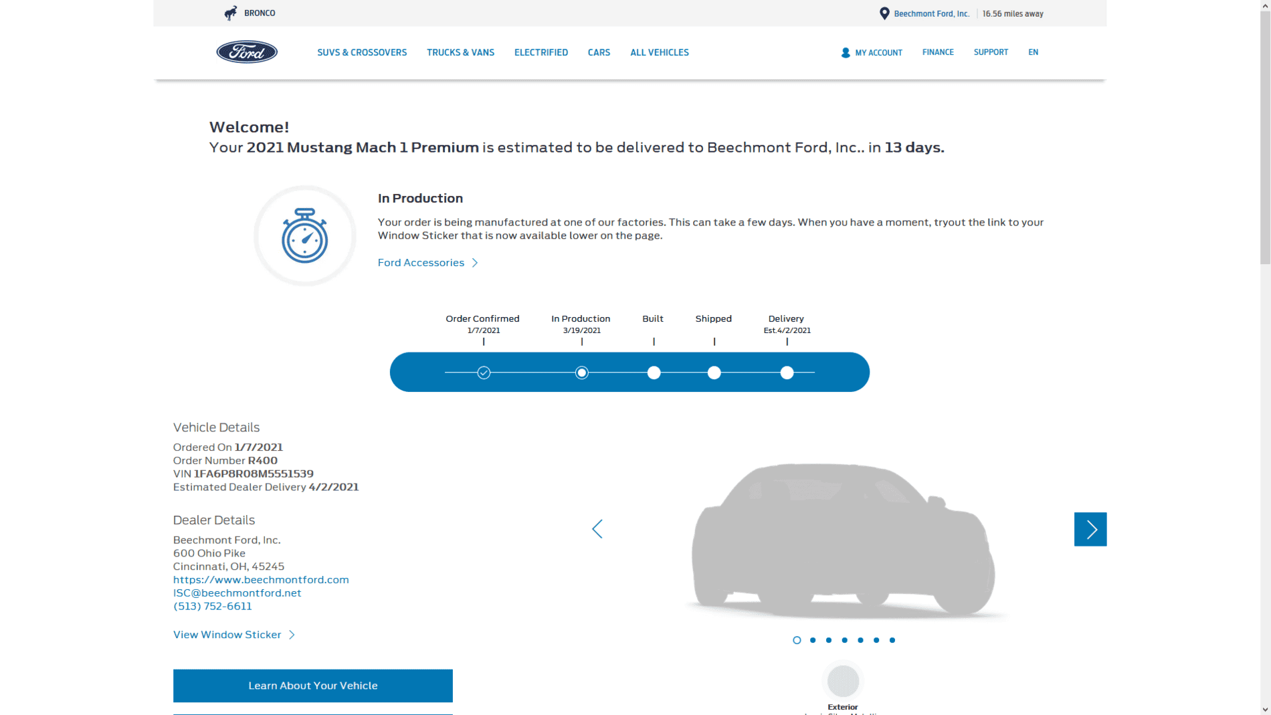Open the Bronco link in top bar

point(260,13)
